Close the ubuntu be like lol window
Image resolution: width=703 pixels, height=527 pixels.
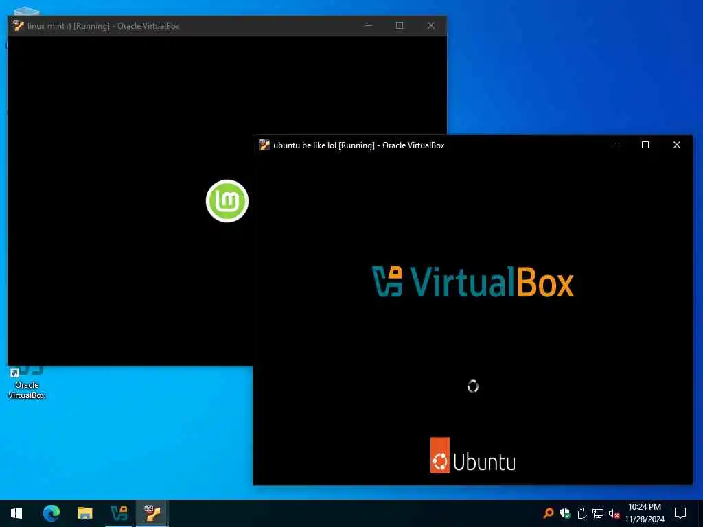(676, 145)
